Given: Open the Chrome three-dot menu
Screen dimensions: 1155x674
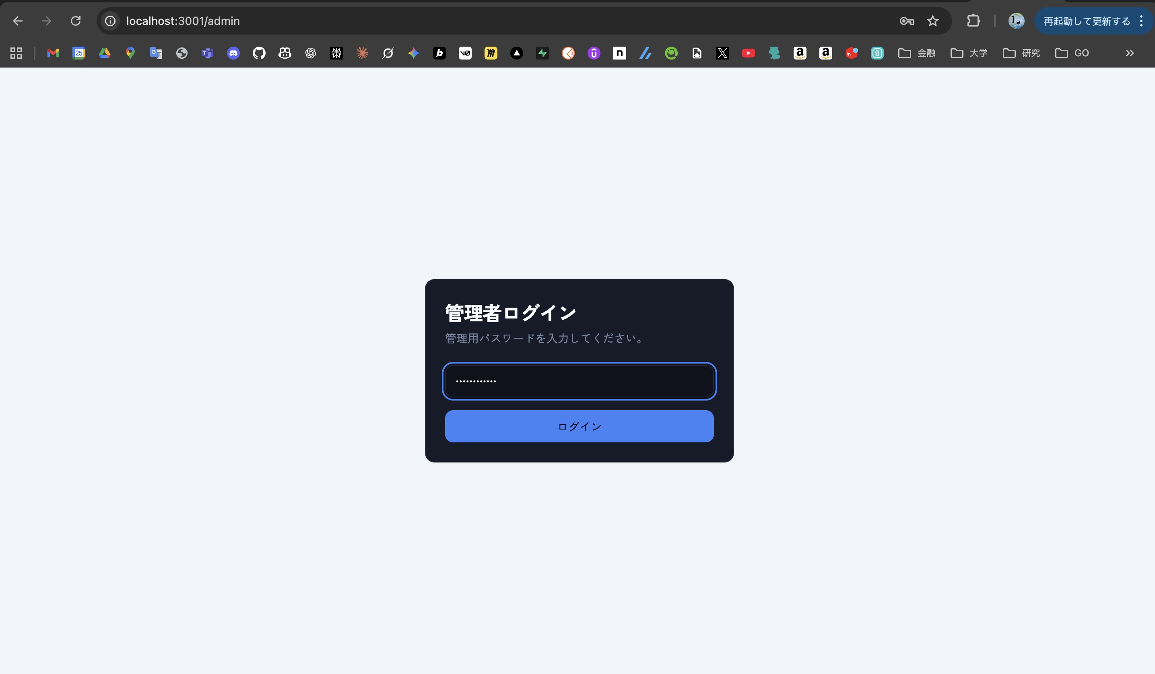Looking at the screenshot, I should (x=1142, y=21).
